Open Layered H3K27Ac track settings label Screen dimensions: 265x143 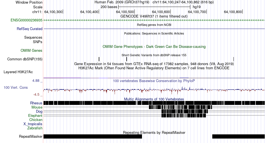tap(18, 72)
